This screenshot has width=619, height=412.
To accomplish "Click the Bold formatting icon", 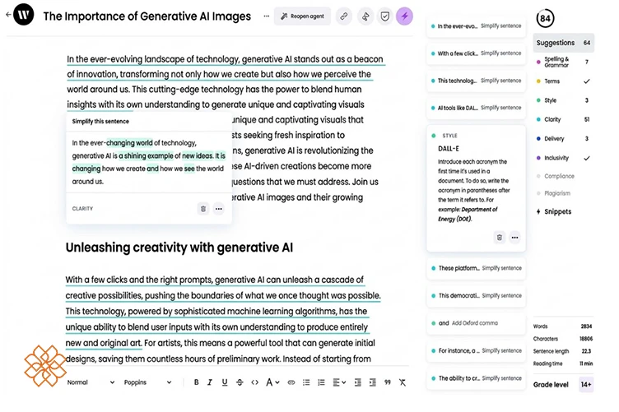I will 196,382.
